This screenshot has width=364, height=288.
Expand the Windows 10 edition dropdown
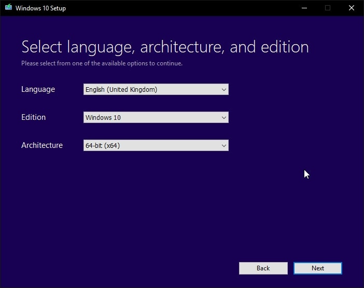[x=156, y=118]
